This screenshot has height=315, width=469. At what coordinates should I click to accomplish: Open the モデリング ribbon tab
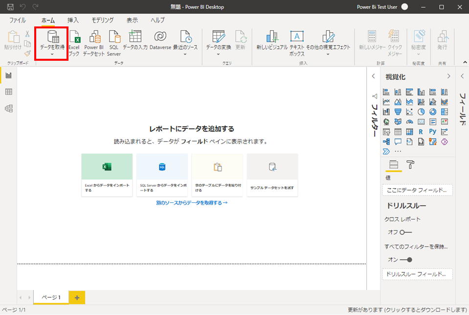102,20
